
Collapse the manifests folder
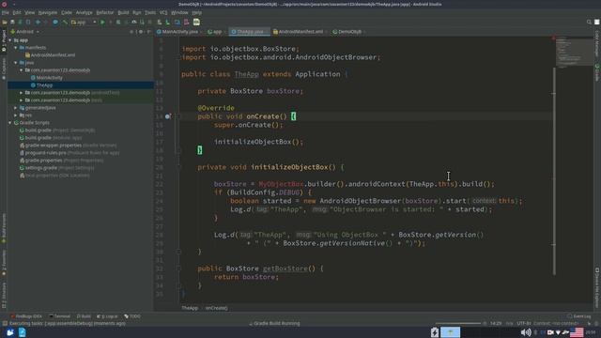click(16, 48)
